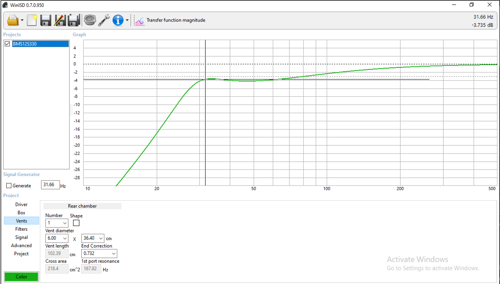Switch to the Driver tab
This screenshot has height=284, width=500.
tap(21, 205)
